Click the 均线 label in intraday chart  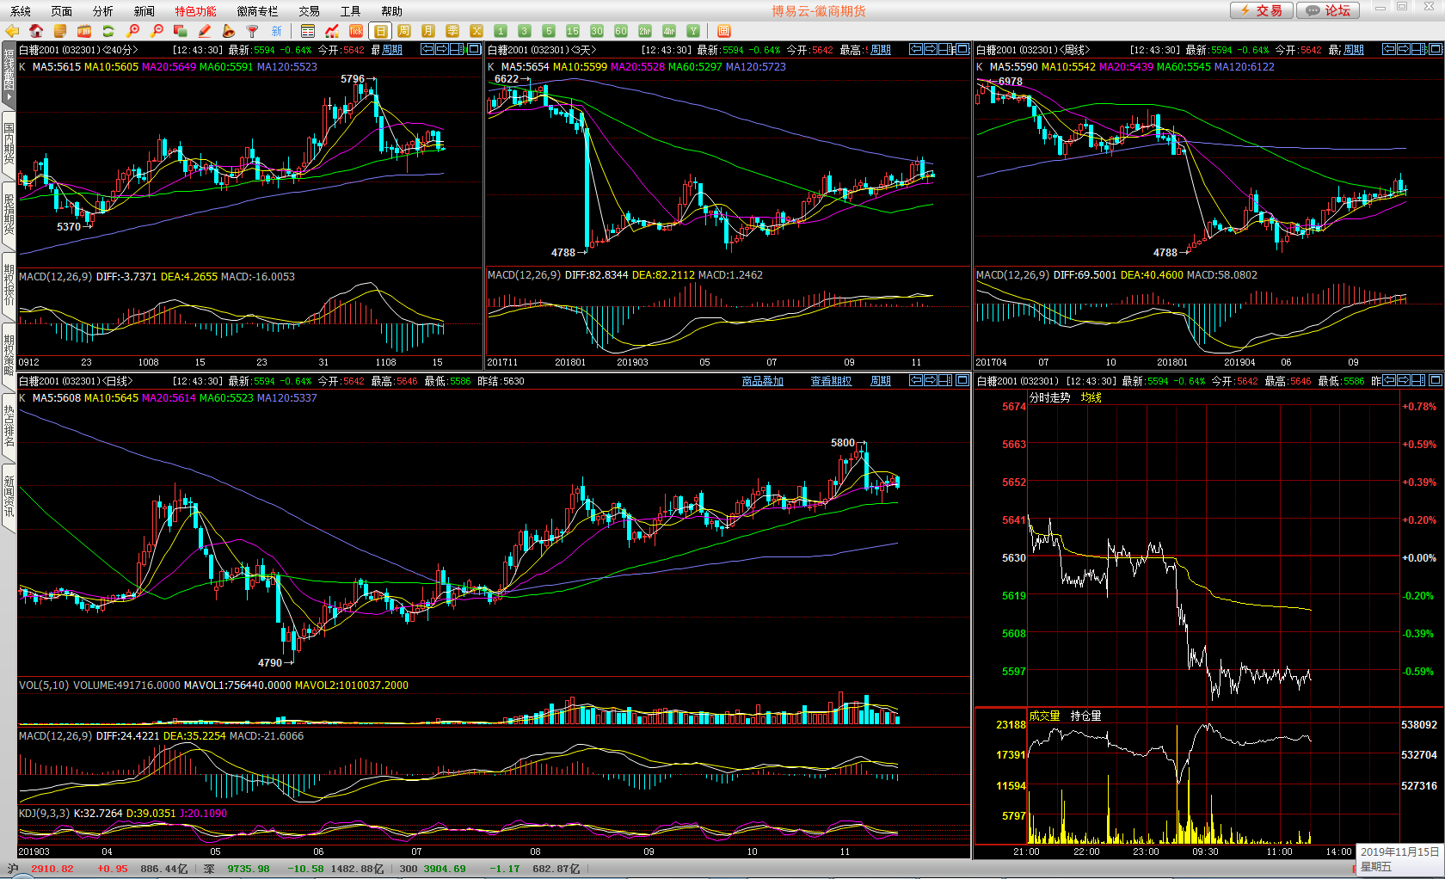tap(1091, 397)
